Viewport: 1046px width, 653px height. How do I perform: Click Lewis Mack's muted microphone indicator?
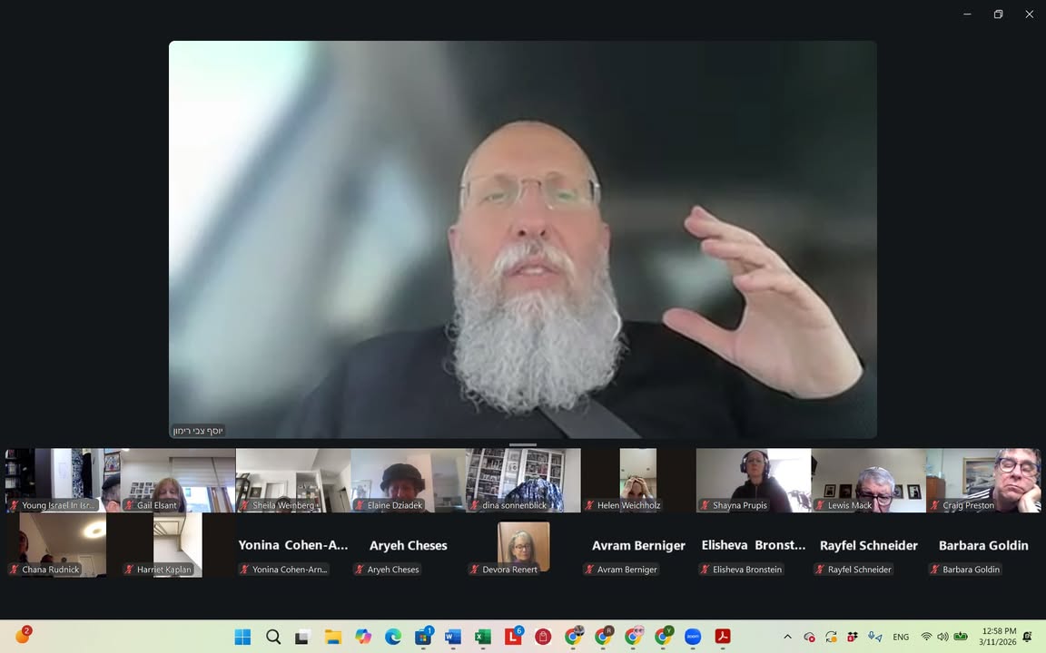821,505
